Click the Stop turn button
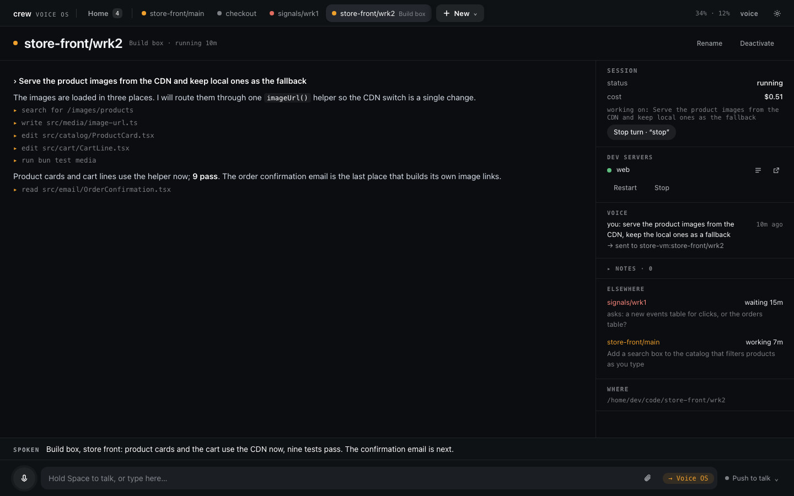Screen dimensions: 794x496 click(641, 132)
